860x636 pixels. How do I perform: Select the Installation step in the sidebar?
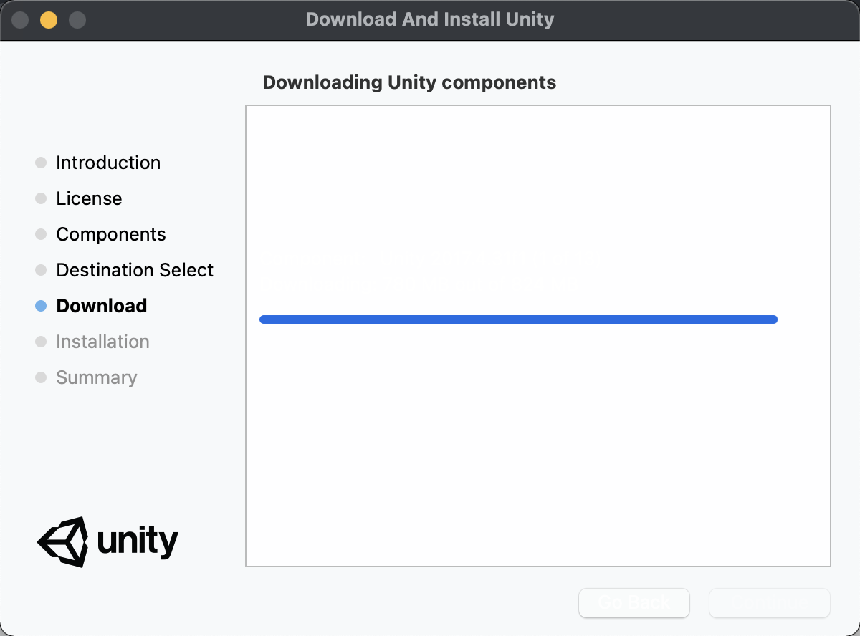coord(102,342)
